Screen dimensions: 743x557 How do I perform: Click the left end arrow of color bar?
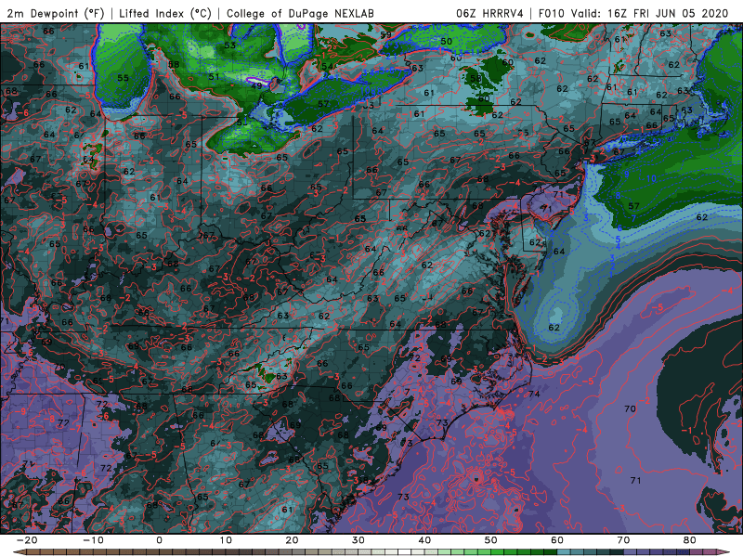coord(18,552)
